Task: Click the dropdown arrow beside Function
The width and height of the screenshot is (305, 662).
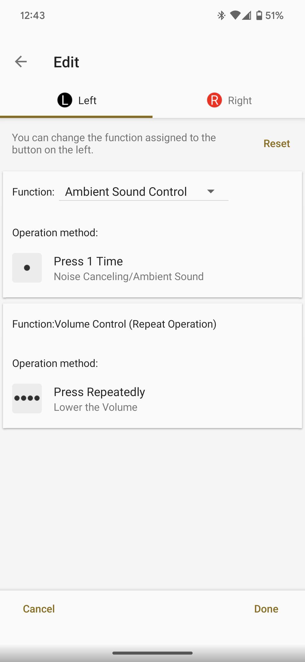Action: point(211,192)
